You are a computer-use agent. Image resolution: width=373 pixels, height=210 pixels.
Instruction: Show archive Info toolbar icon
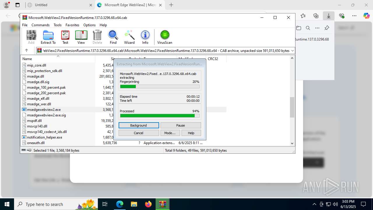pos(145,37)
